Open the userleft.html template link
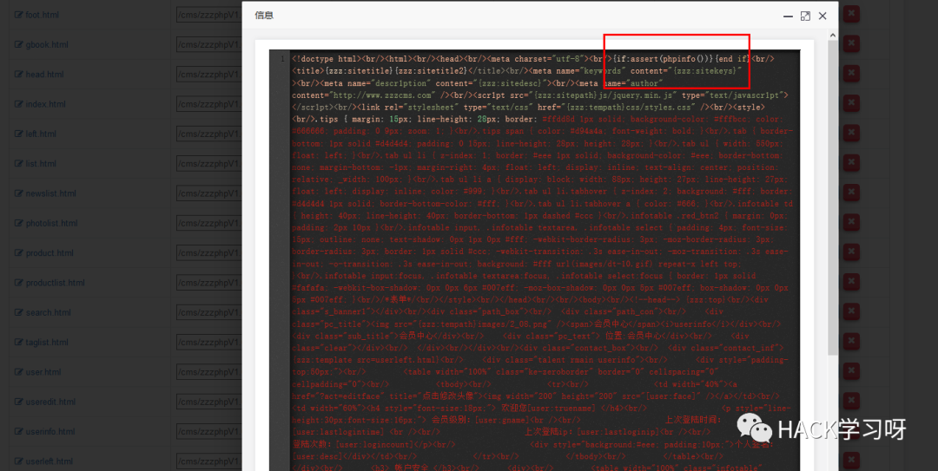The image size is (938, 471). 49,461
